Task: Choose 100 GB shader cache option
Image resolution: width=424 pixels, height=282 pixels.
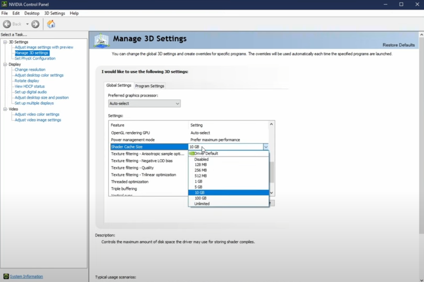Action: pyautogui.click(x=229, y=198)
